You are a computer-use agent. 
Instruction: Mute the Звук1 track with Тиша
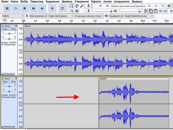pos(5,29)
